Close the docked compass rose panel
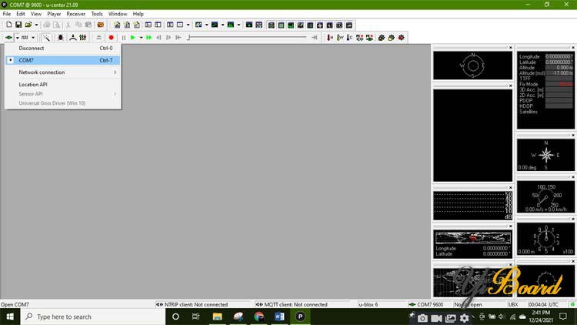This screenshot has width=577, height=325. 573,136
